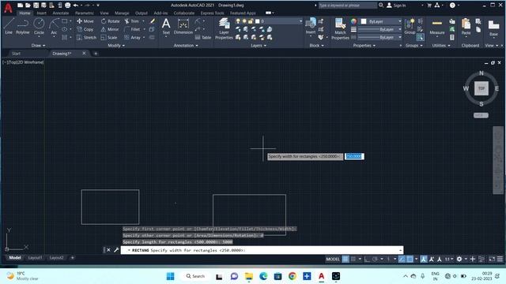
Task: Expand the Annotation panel
Action: (186, 46)
